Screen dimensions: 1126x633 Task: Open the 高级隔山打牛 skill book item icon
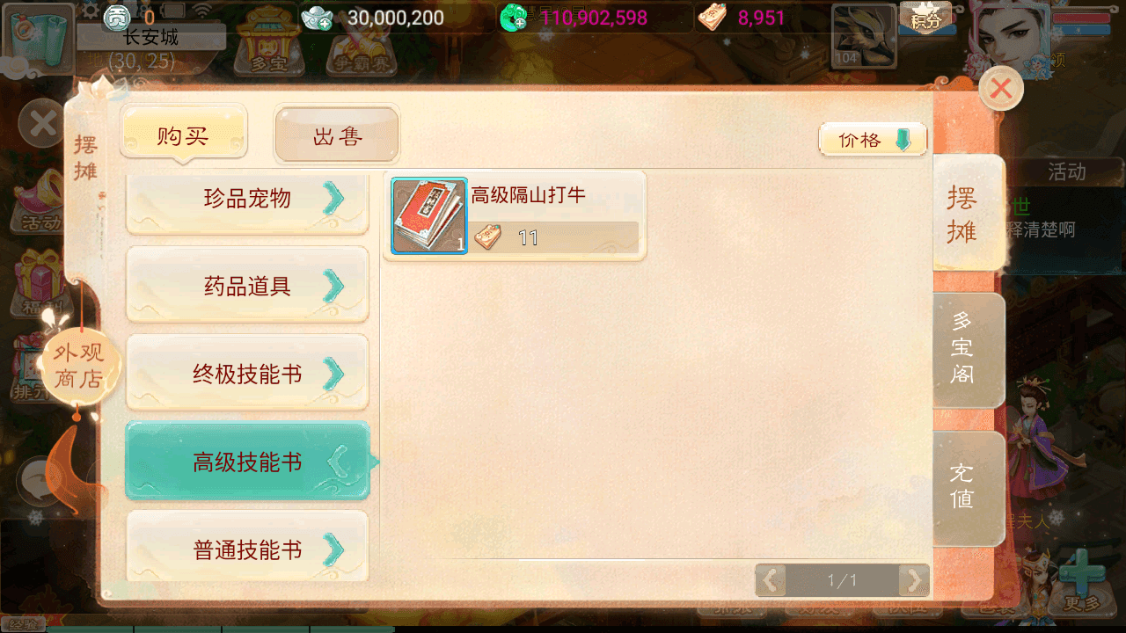pyautogui.click(x=429, y=215)
